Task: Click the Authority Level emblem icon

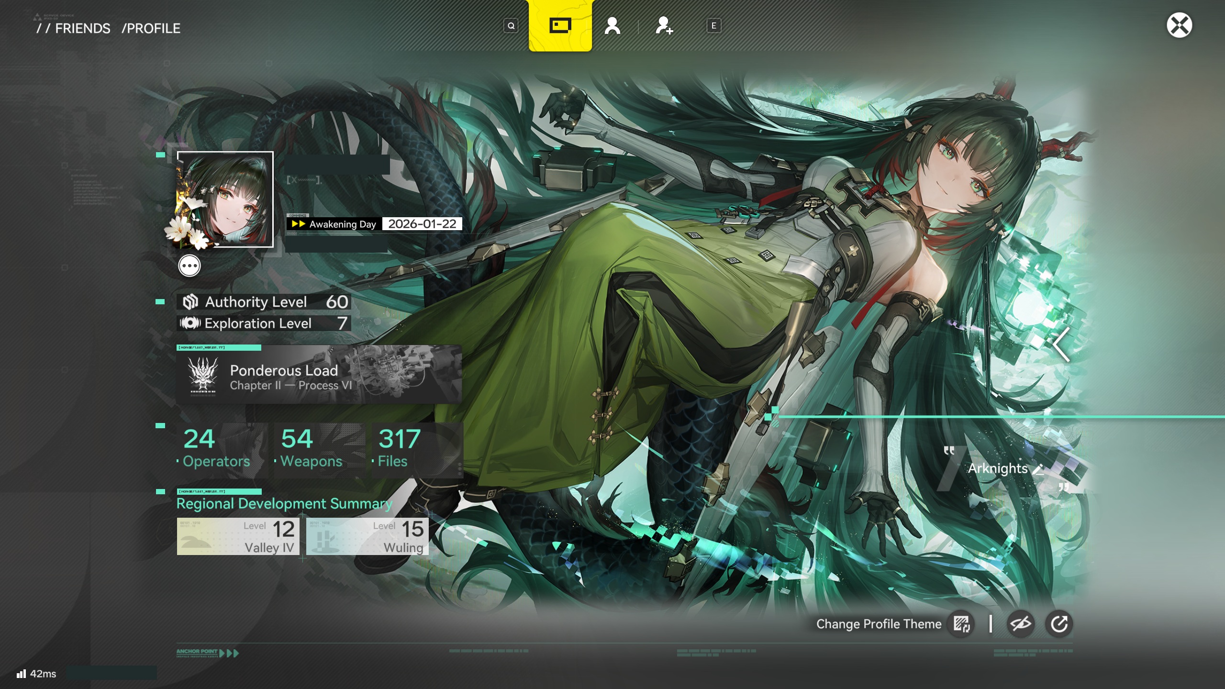Action: [190, 302]
